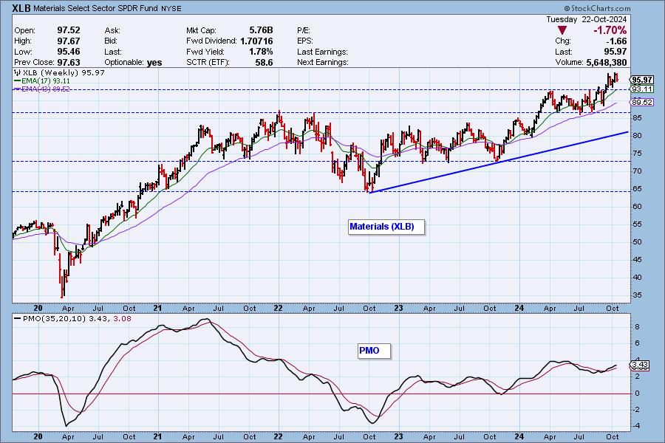Click the 'Materials (XLB)' annotation box
The width and height of the screenshot is (665, 443).
coord(386,227)
